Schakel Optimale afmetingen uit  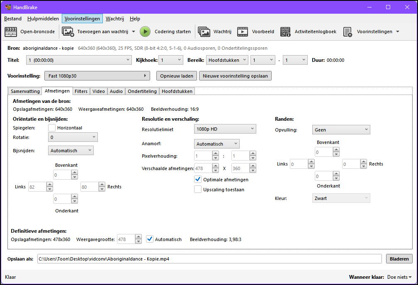click(198, 179)
